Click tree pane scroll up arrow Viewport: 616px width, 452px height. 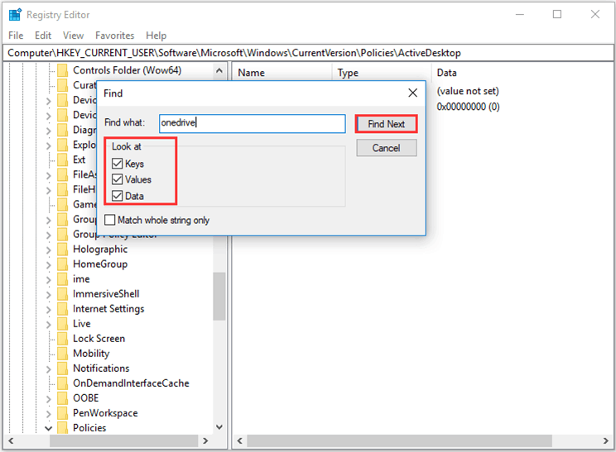pos(219,71)
